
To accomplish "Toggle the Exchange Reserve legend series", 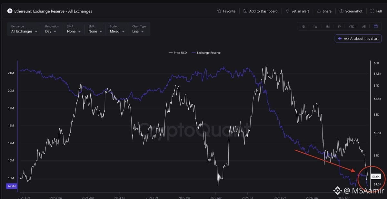I will 206,52.
